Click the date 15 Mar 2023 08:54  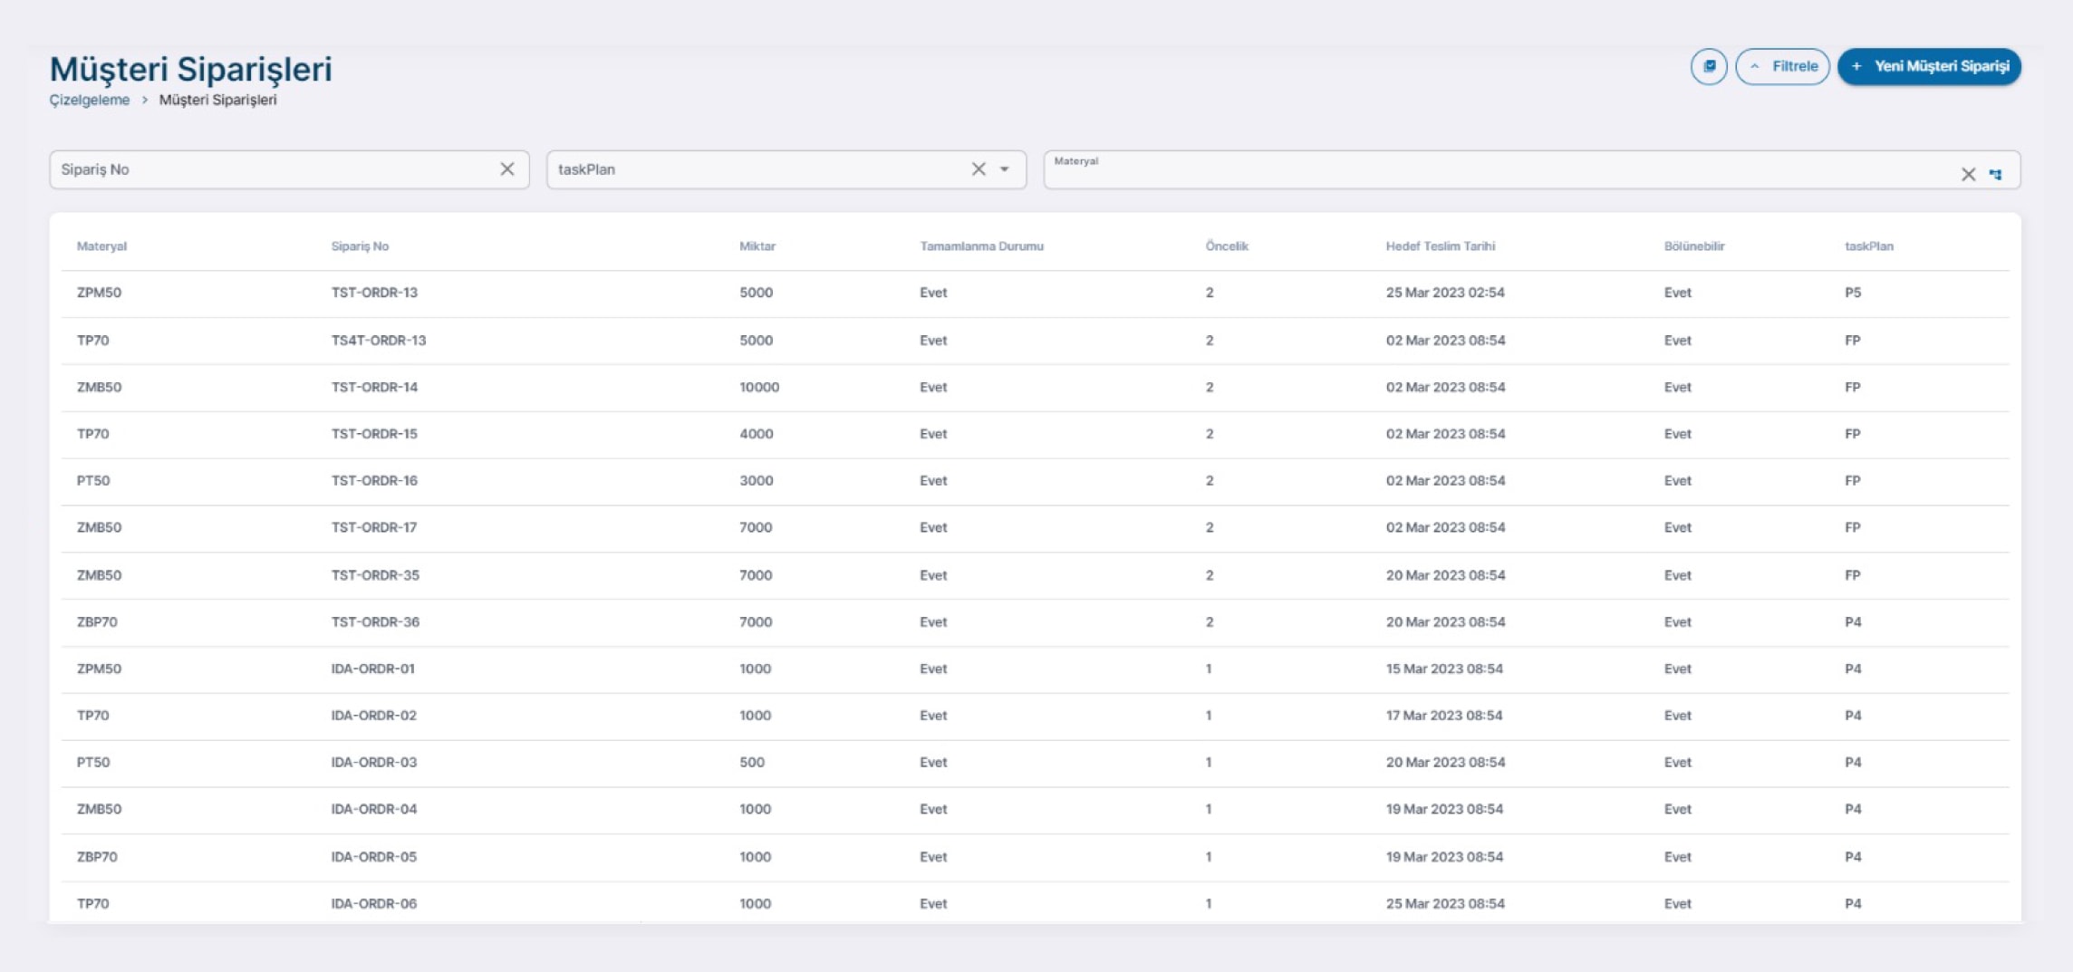click(x=1444, y=669)
